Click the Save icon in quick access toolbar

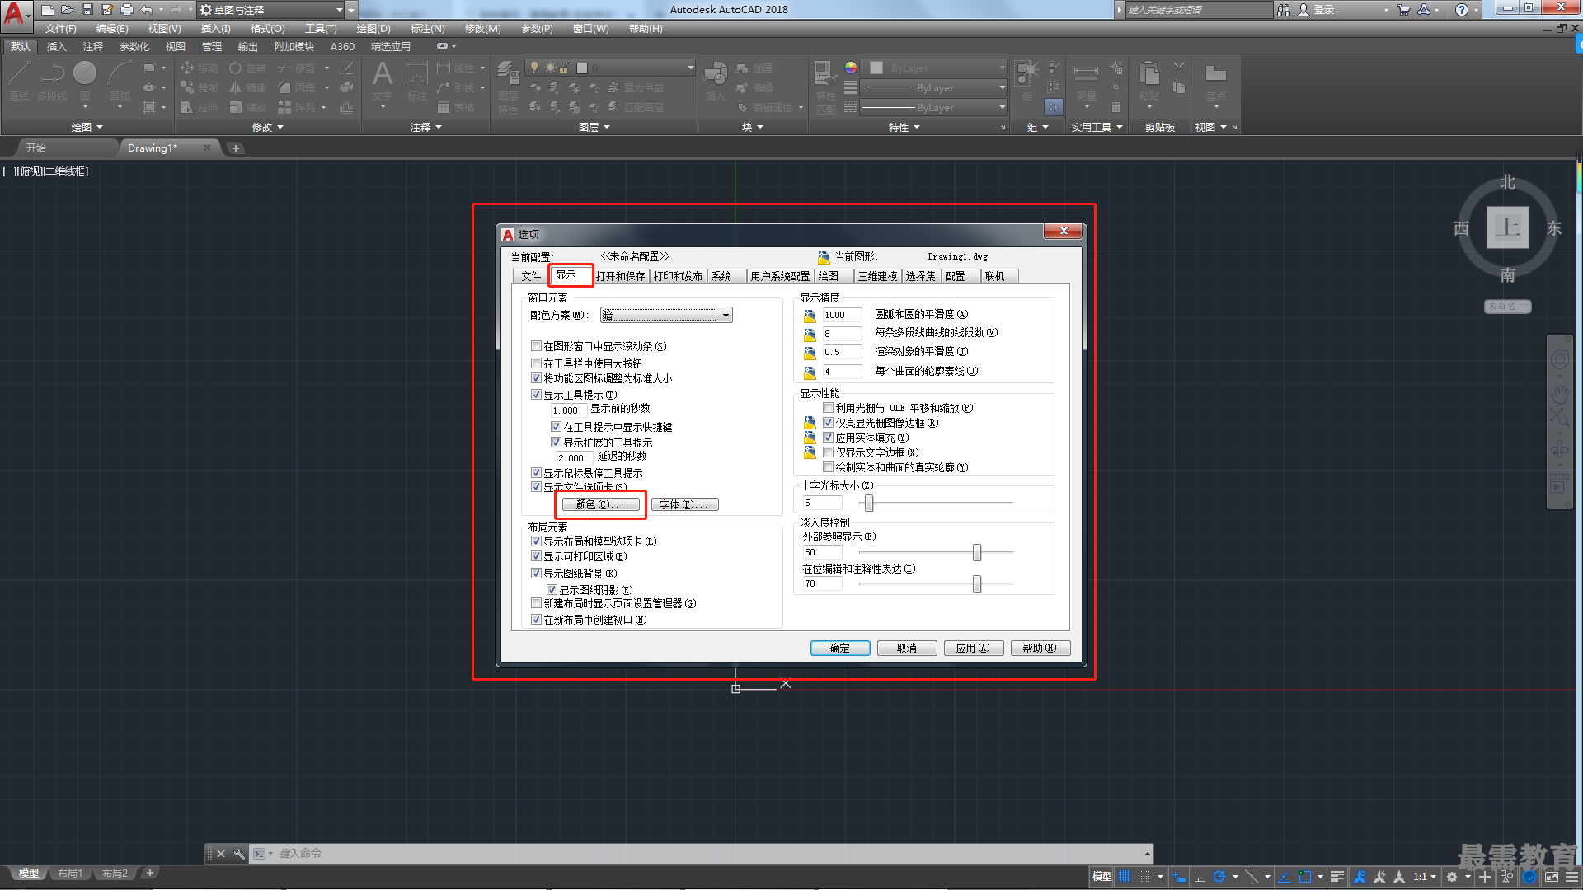tap(87, 10)
